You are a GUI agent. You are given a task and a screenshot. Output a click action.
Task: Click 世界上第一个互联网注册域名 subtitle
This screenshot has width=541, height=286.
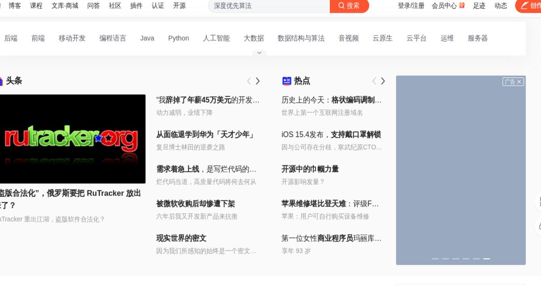322,113
